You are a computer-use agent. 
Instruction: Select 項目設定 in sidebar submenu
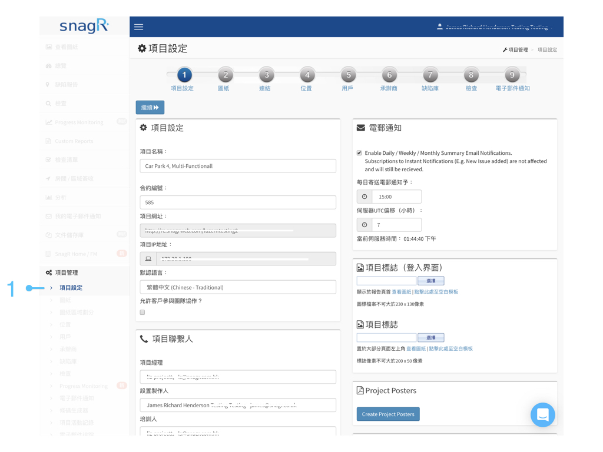[71, 287]
